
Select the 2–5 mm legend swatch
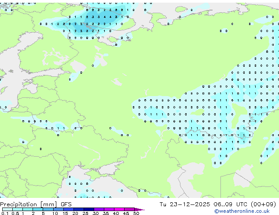point(38,209)
